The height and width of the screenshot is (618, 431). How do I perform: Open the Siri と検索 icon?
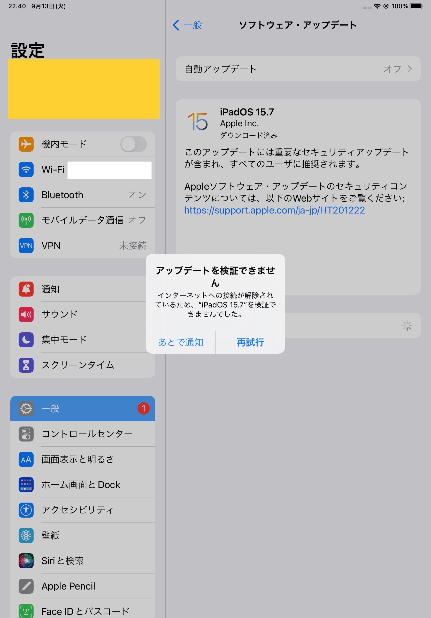pos(26,561)
